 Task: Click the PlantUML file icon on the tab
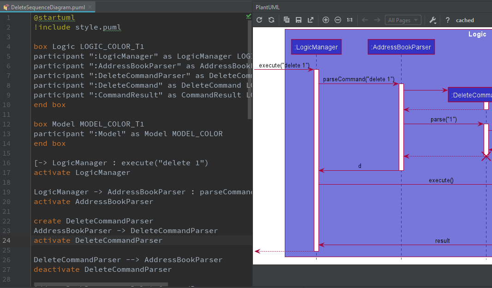(x=7, y=7)
